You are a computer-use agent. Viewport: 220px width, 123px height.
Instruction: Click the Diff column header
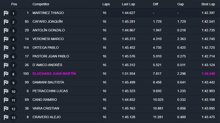(x=155, y=4)
